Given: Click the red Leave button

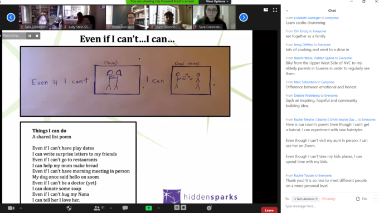Looking at the screenshot, I should tap(269, 210).
